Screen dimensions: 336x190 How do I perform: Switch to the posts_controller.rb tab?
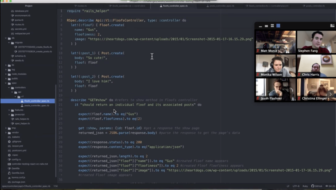pos(313,6)
